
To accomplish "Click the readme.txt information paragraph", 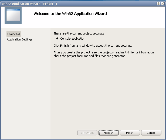I will point(104,54).
